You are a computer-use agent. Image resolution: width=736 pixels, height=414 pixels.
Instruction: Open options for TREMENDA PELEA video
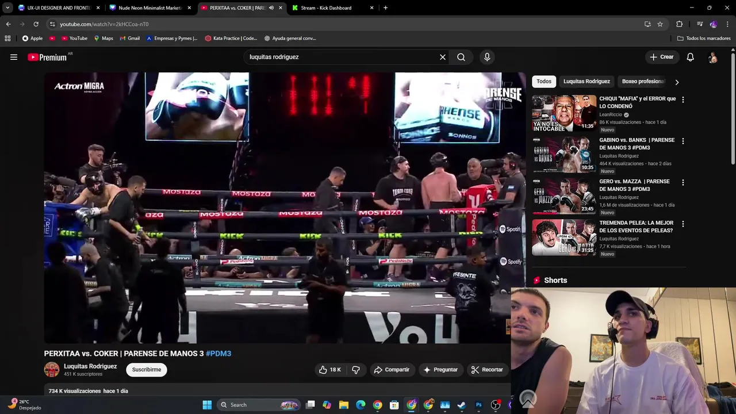click(683, 224)
